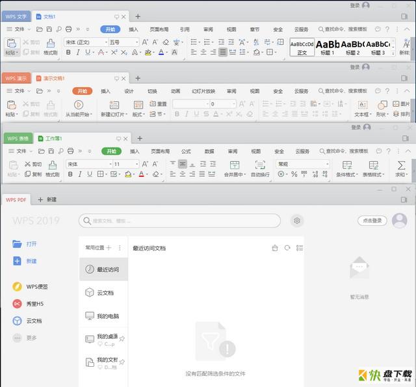Open 表格样式 dropdown in WPS Spreadsheet
Screen dimensions: 416x387
[x=373, y=169]
